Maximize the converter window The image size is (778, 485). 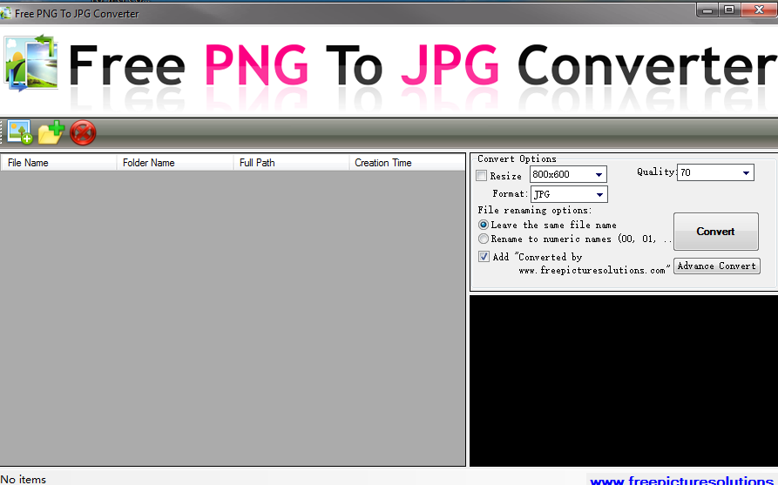click(729, 10)
